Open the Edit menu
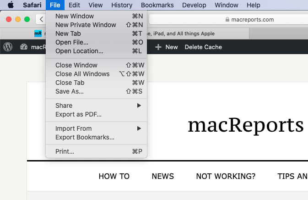This screenshot has width=308, height=200. (74, 5)
